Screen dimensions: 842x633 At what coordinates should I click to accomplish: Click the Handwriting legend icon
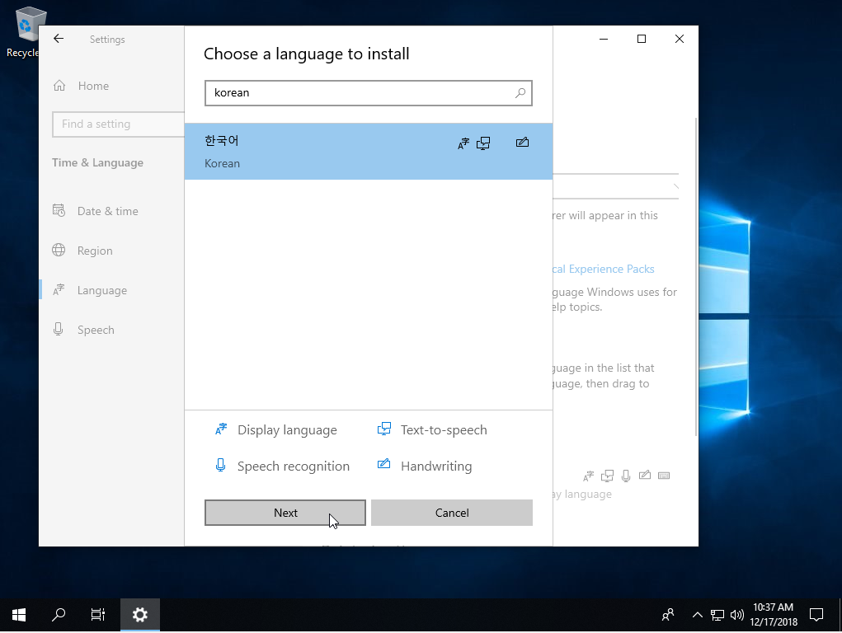[383, 464]
